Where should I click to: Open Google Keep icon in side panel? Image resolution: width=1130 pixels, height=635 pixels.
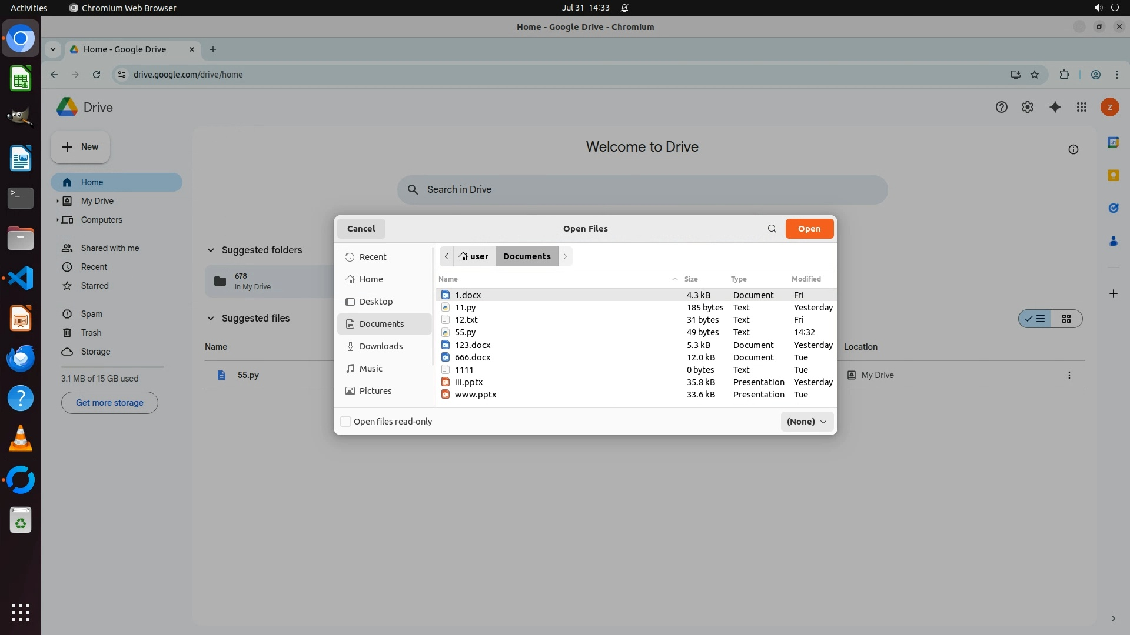pyautogui.click(x=1113, y=175)
